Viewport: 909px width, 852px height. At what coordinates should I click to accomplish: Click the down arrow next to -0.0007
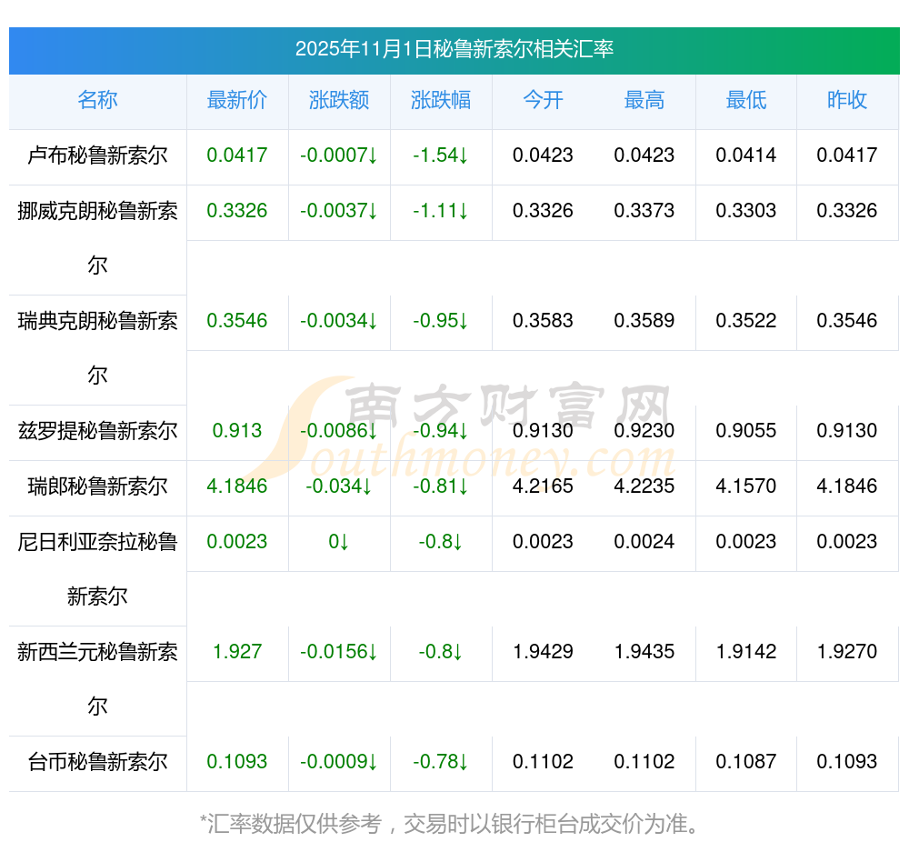[x=373, y=155]
